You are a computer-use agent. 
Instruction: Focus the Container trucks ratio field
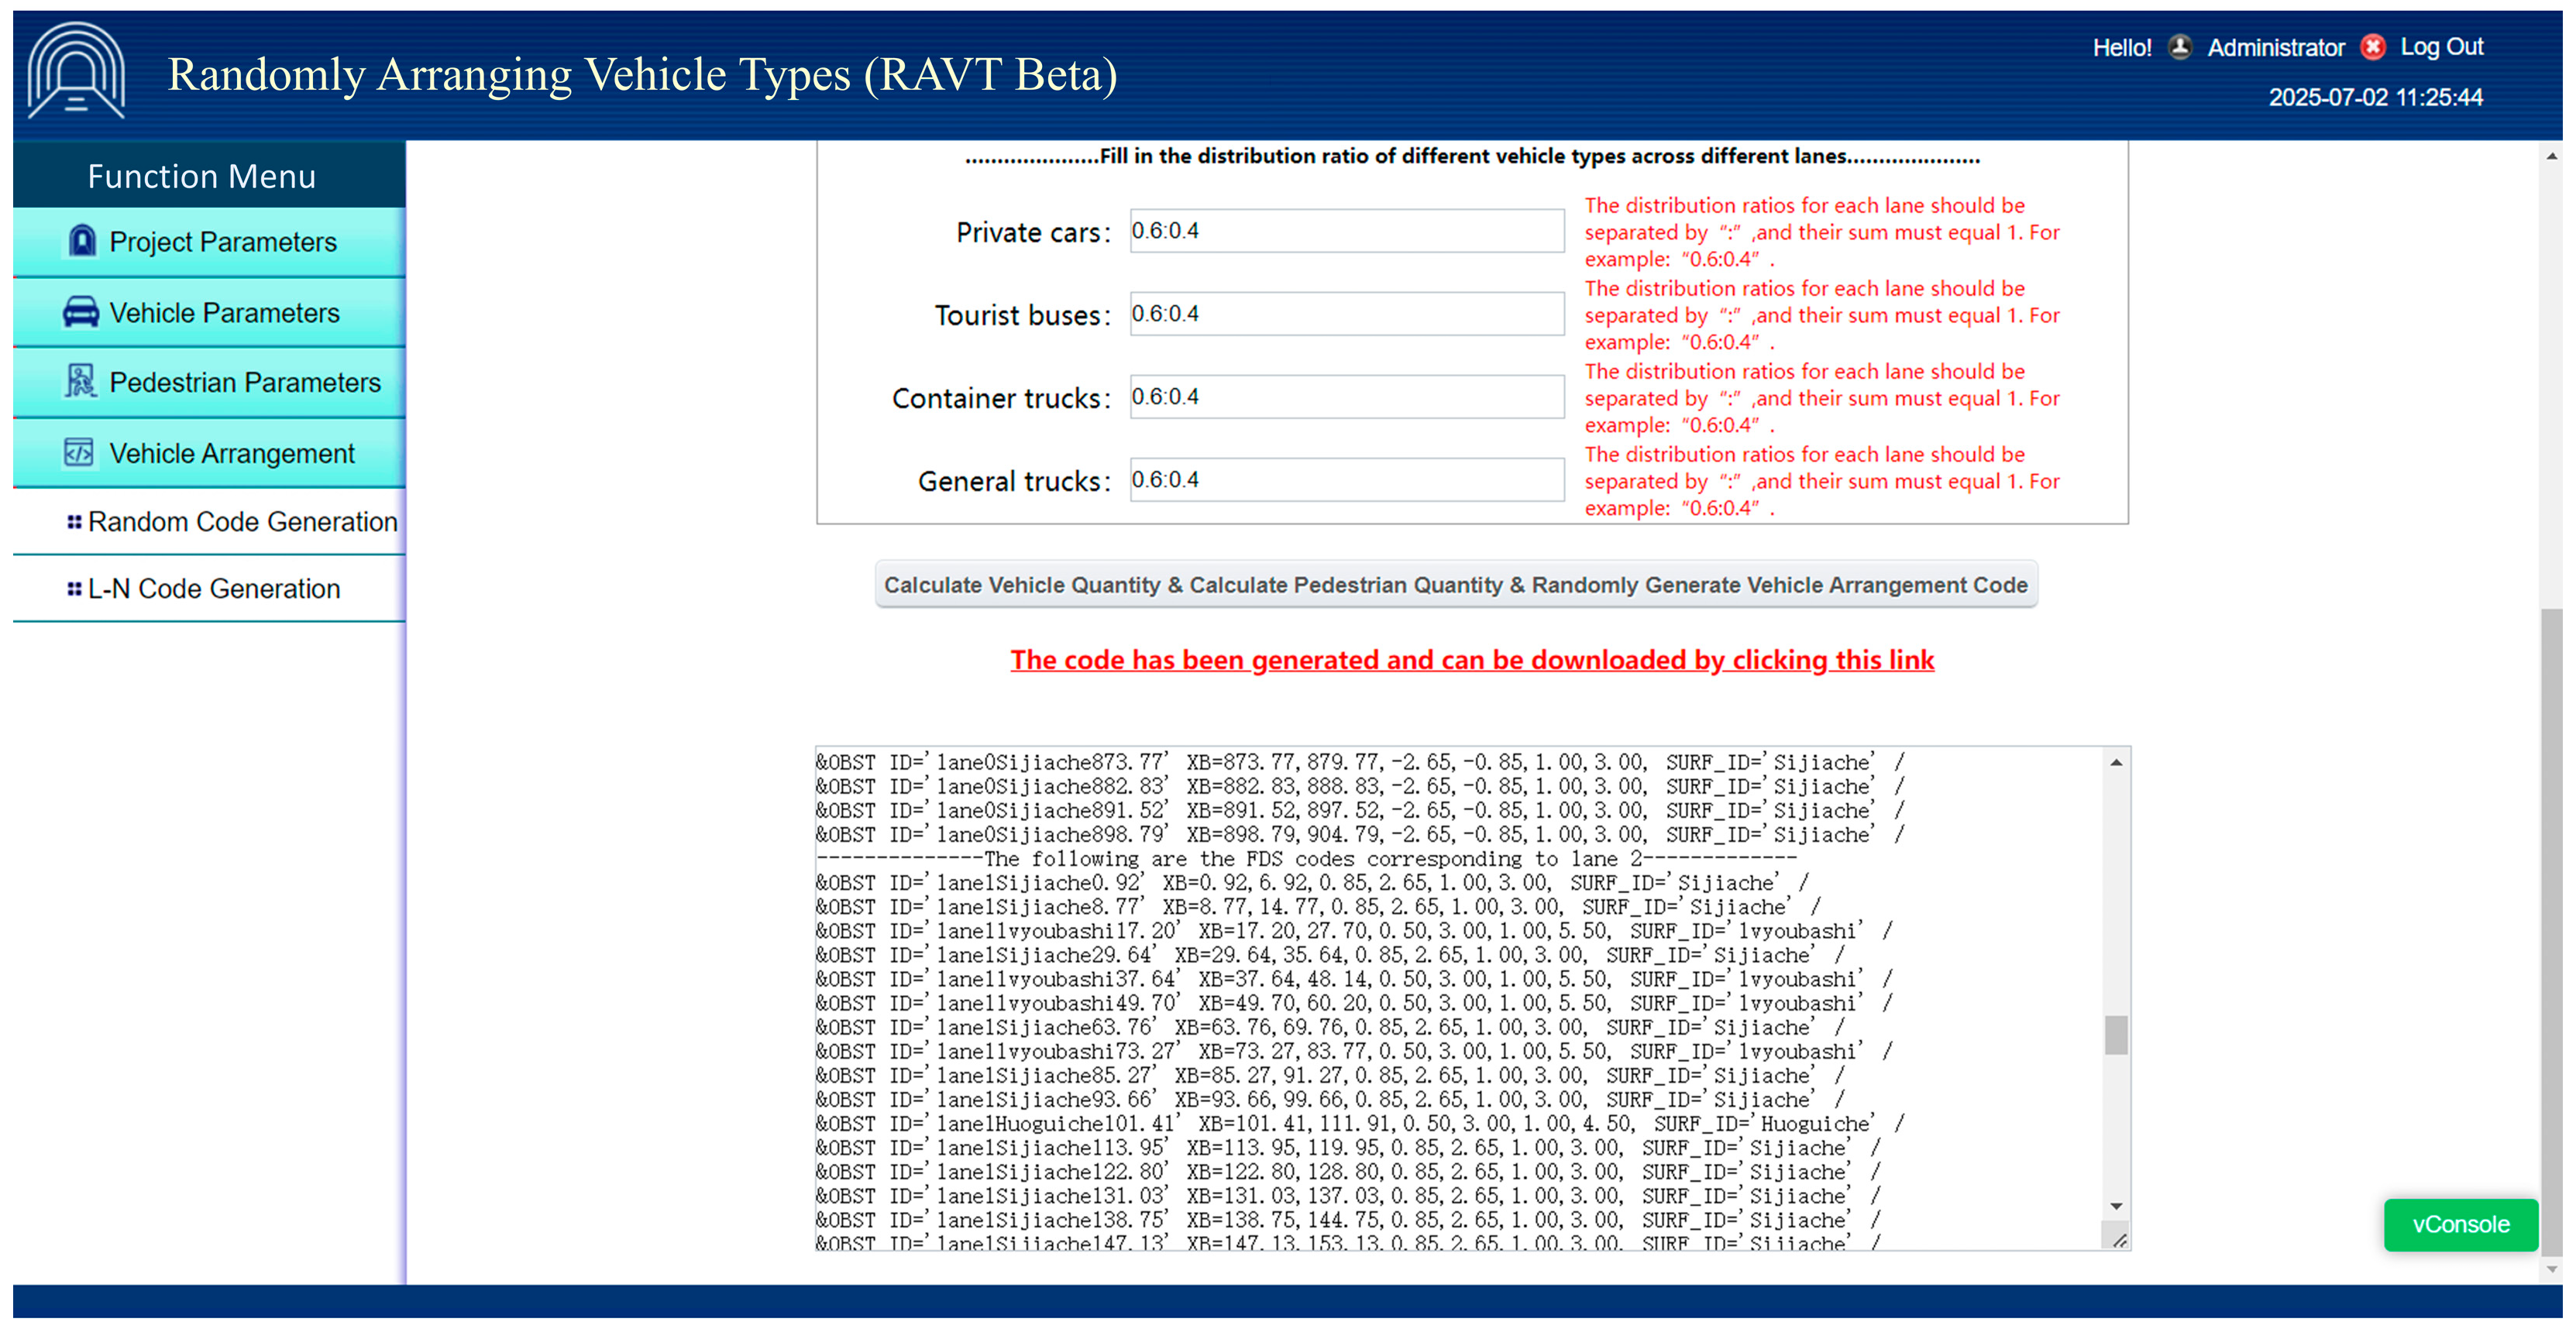click(x=1347, y=397)
